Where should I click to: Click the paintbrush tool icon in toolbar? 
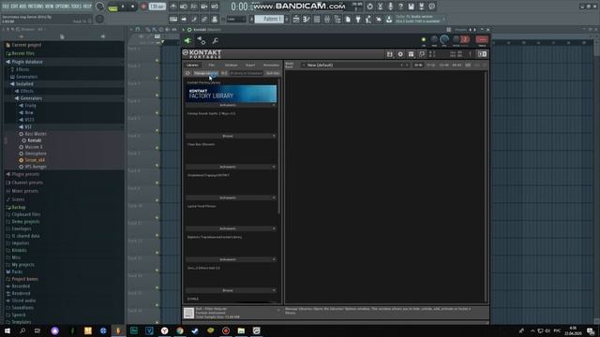(194, 19)
